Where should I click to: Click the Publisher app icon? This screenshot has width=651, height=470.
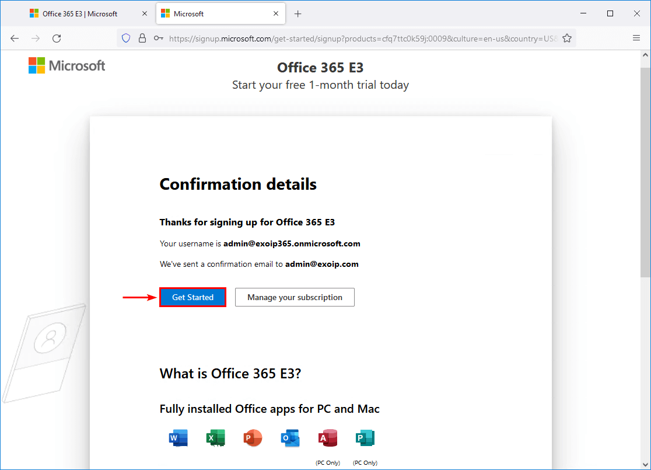click(x=365, y=438)
